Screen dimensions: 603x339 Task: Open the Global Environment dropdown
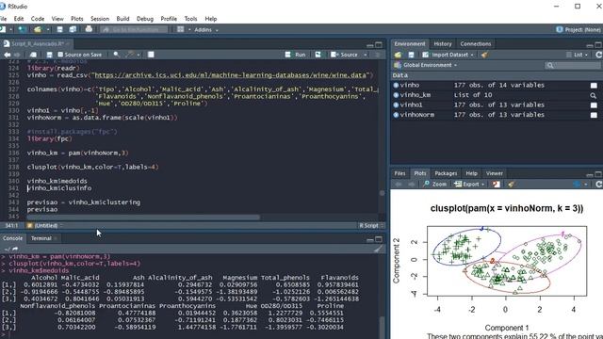pyautogui.click(x=425, y=65)
